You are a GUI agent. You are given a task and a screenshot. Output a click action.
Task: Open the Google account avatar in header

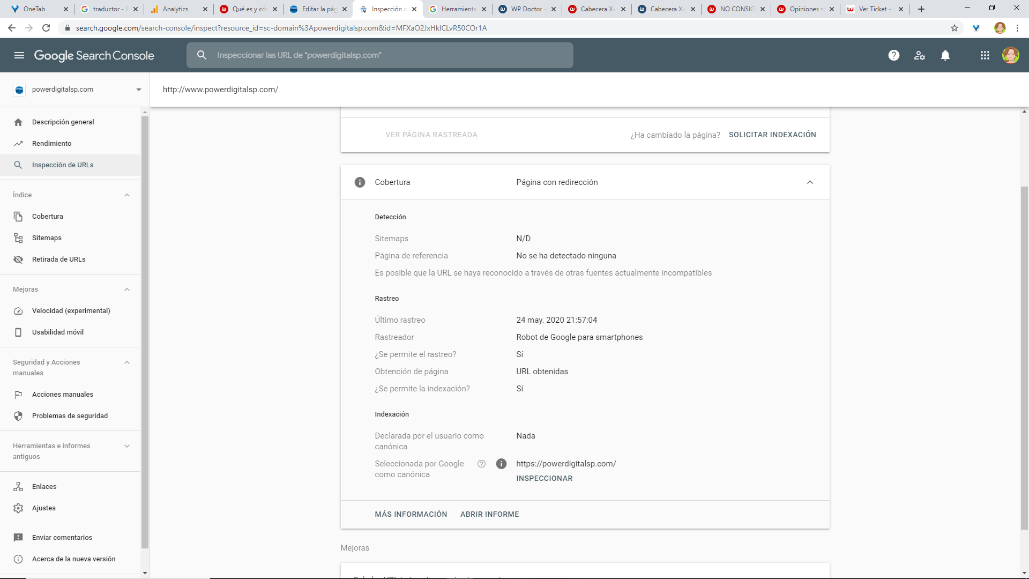[1010, 55]
